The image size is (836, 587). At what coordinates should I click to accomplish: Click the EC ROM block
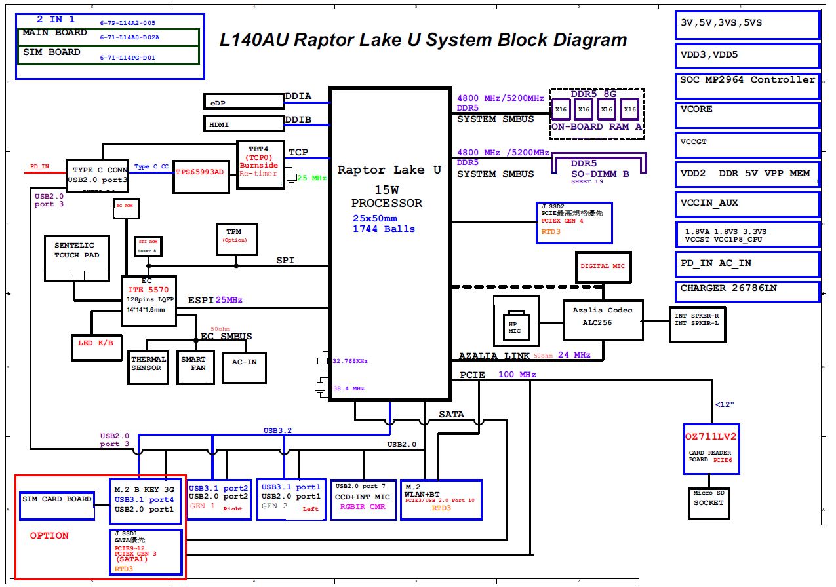[x=125, y=209]
